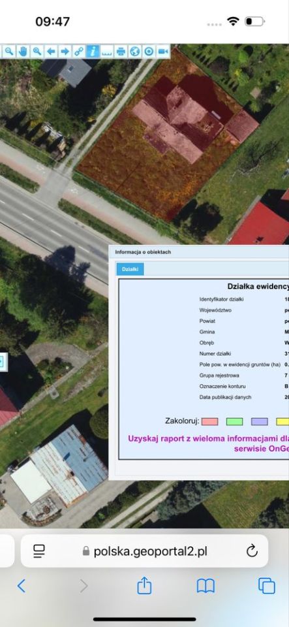Click the chain link icon in toolbar
The width and height of the screenshot is (289, 627).
tap(79, 51)
